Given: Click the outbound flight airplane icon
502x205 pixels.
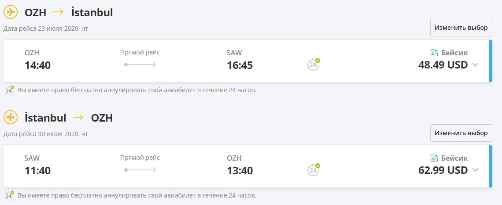Looking at the screenshot, I should click(x=11, y=12).
